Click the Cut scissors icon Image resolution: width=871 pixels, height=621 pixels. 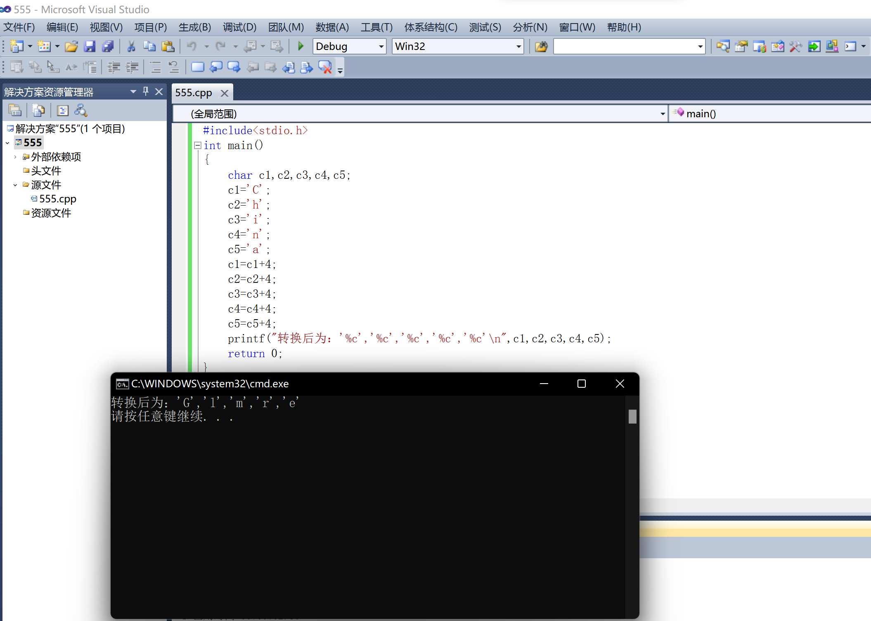tap(131, 46)
